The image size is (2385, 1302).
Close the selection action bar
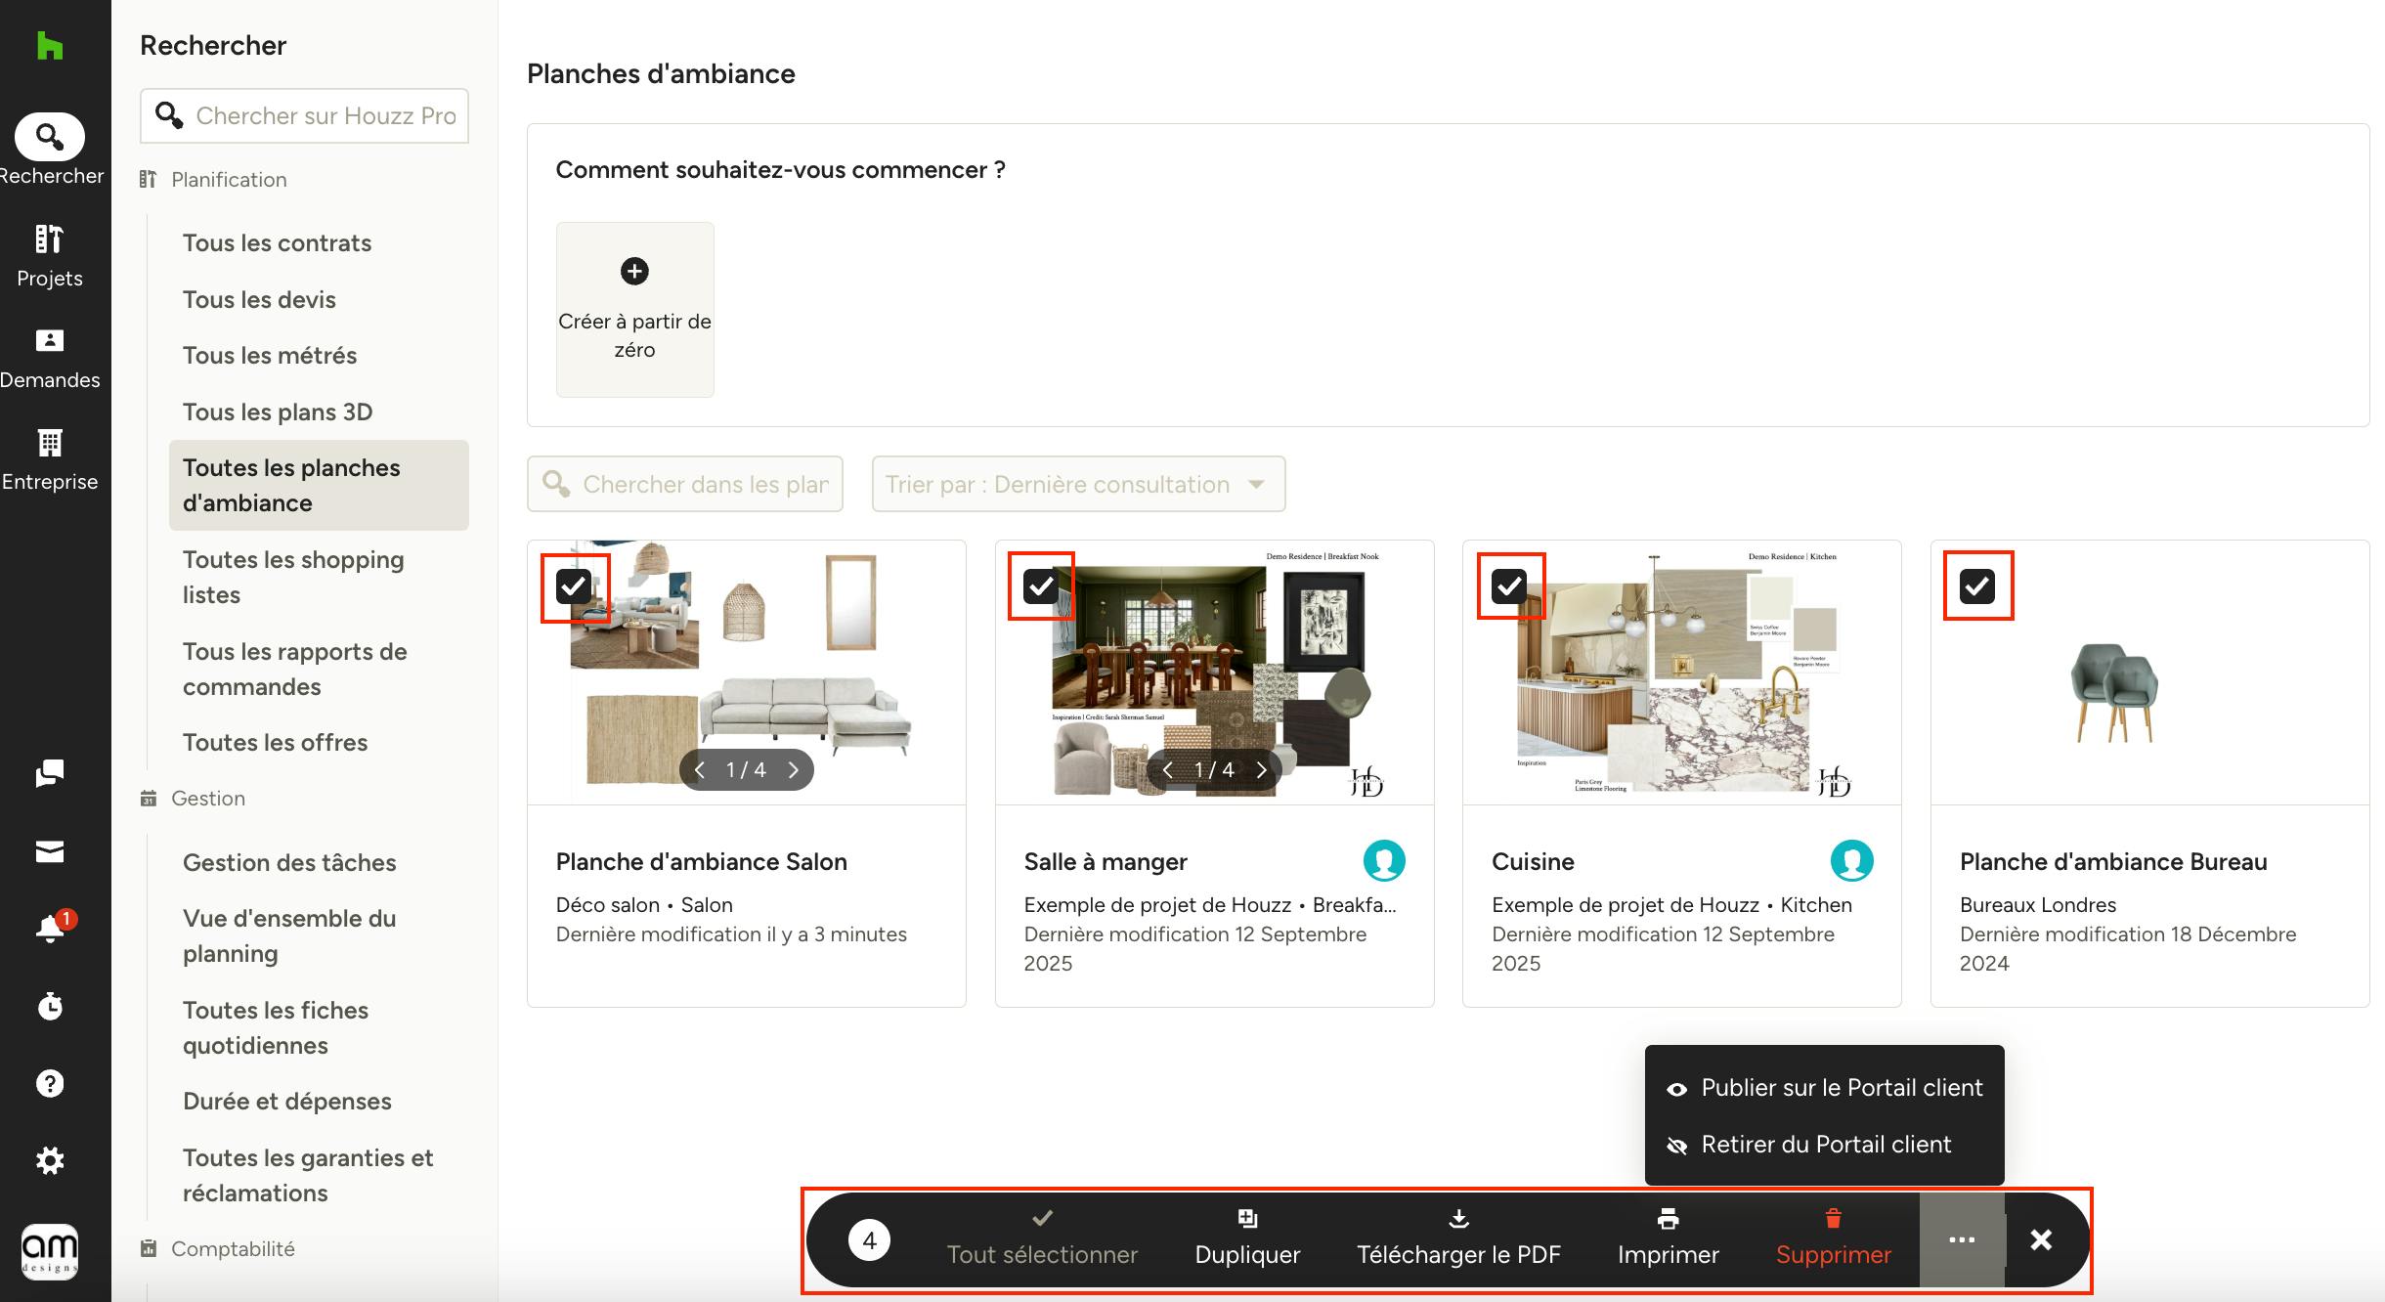click(2041, 1239)
